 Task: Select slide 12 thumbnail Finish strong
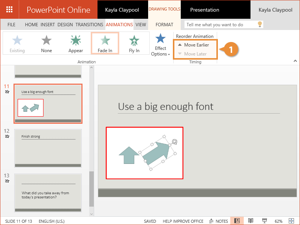[x=48, y=148]
